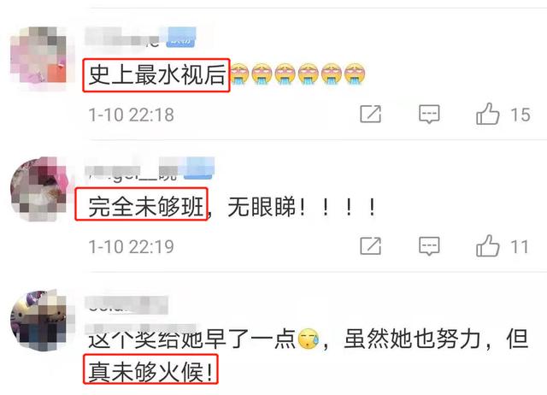Like the comment 完全未够班

tap(488, 245)
